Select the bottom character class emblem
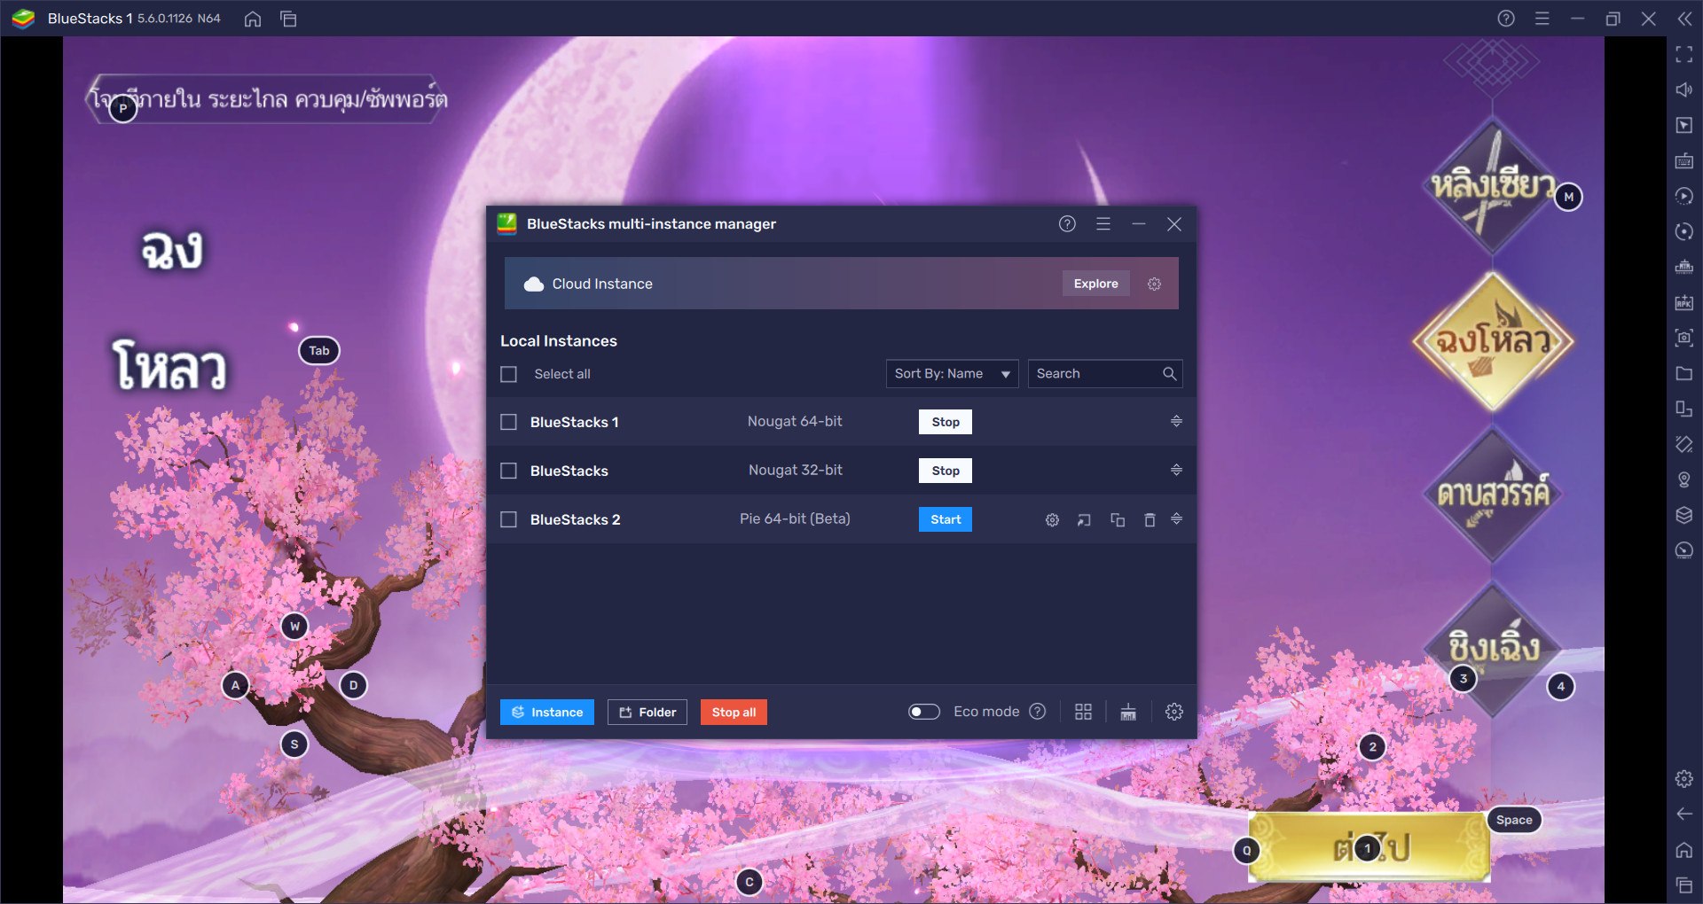This screenshot has width=1703, height=904. pyautogui.click(x=1493, y=650)
